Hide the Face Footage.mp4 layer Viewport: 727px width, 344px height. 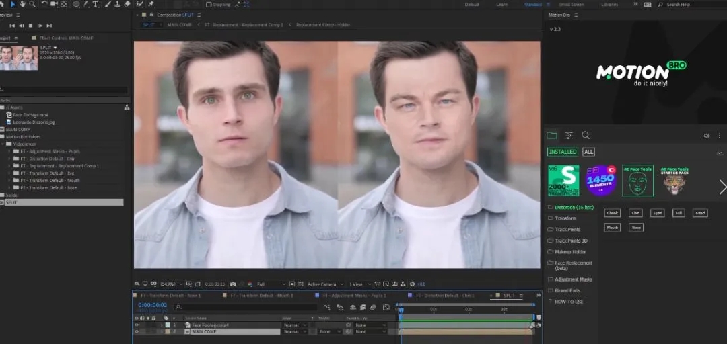coord(137,325)
